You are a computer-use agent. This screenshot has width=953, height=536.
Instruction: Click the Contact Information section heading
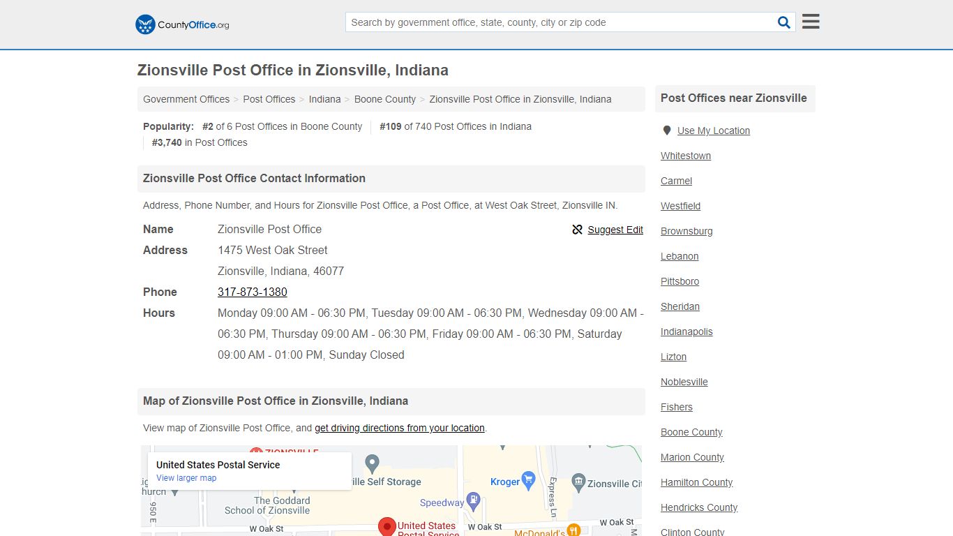pyautogui.click(x=254, y=179)
